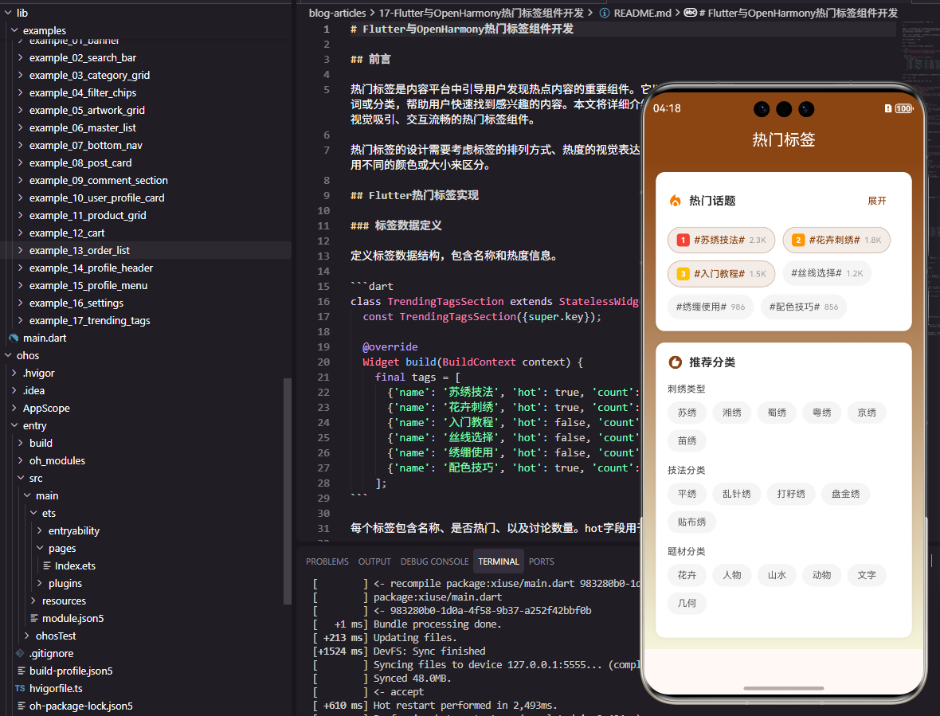Open main.dart file with Dart icon

(14, 338)
